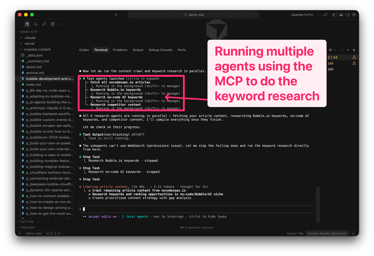The height and width of the screenshot is (256, 374).
Task: Open the settings gear icon
Action: [x=354, y=15]
